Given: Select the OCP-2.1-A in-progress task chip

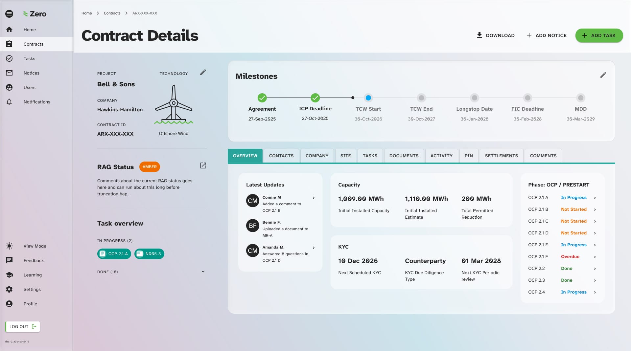Looking at the screenshot, I should point(114,254).
